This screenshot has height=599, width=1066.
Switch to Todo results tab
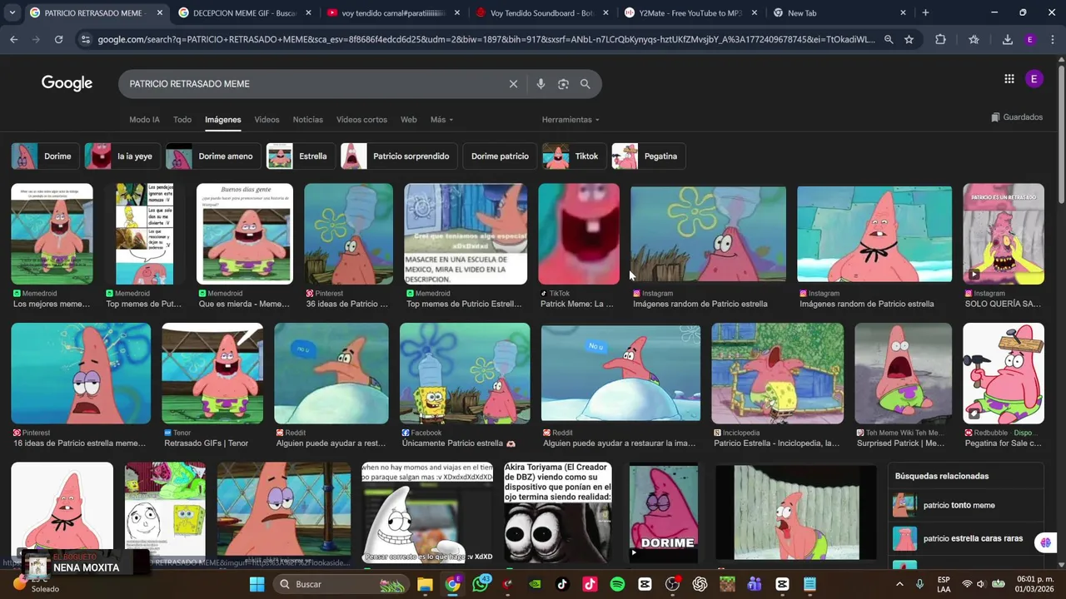(182, 120)
